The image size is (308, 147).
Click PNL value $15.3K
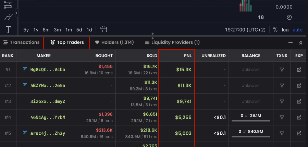tap(184, 70)
